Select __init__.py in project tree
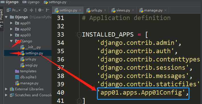The height and width of the screenshot is (104, 202). coord(33,47)
